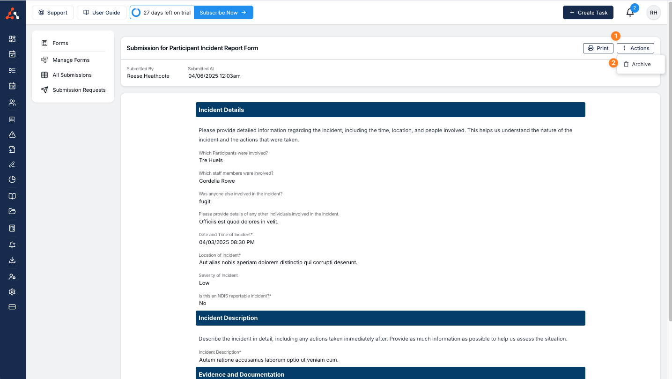Select Archive from the Actions menu
Screen dimensions: 672x379
pyautogui.click(x=641, y=64)
